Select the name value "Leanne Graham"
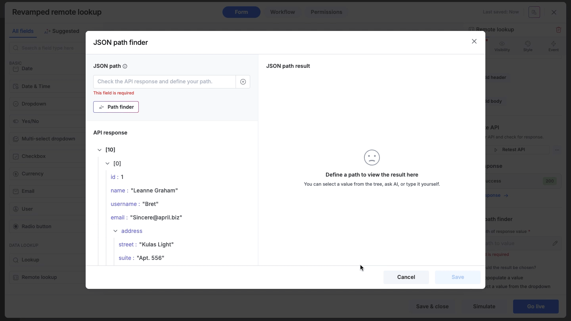571x321 pixels. [154, 190]
